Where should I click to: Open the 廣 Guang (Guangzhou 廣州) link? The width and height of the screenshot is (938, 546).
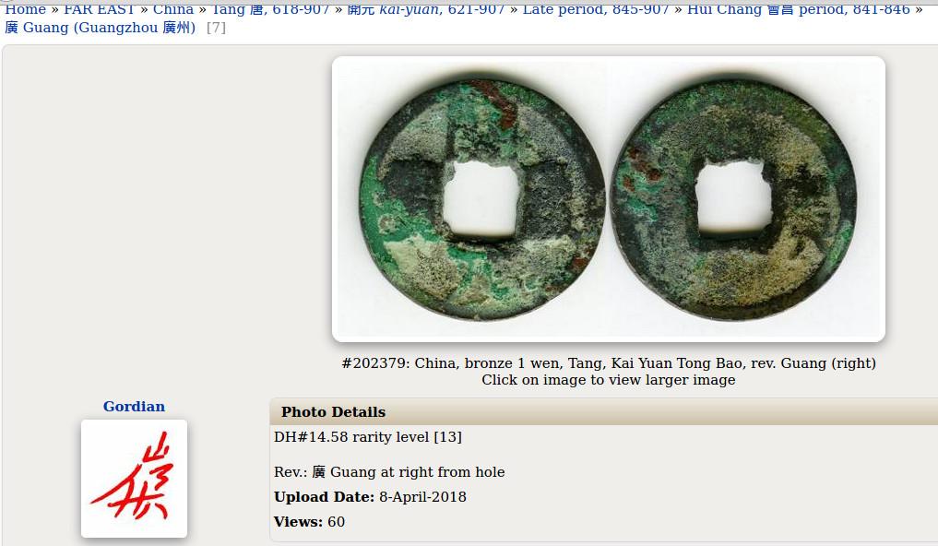click(100, 28)
